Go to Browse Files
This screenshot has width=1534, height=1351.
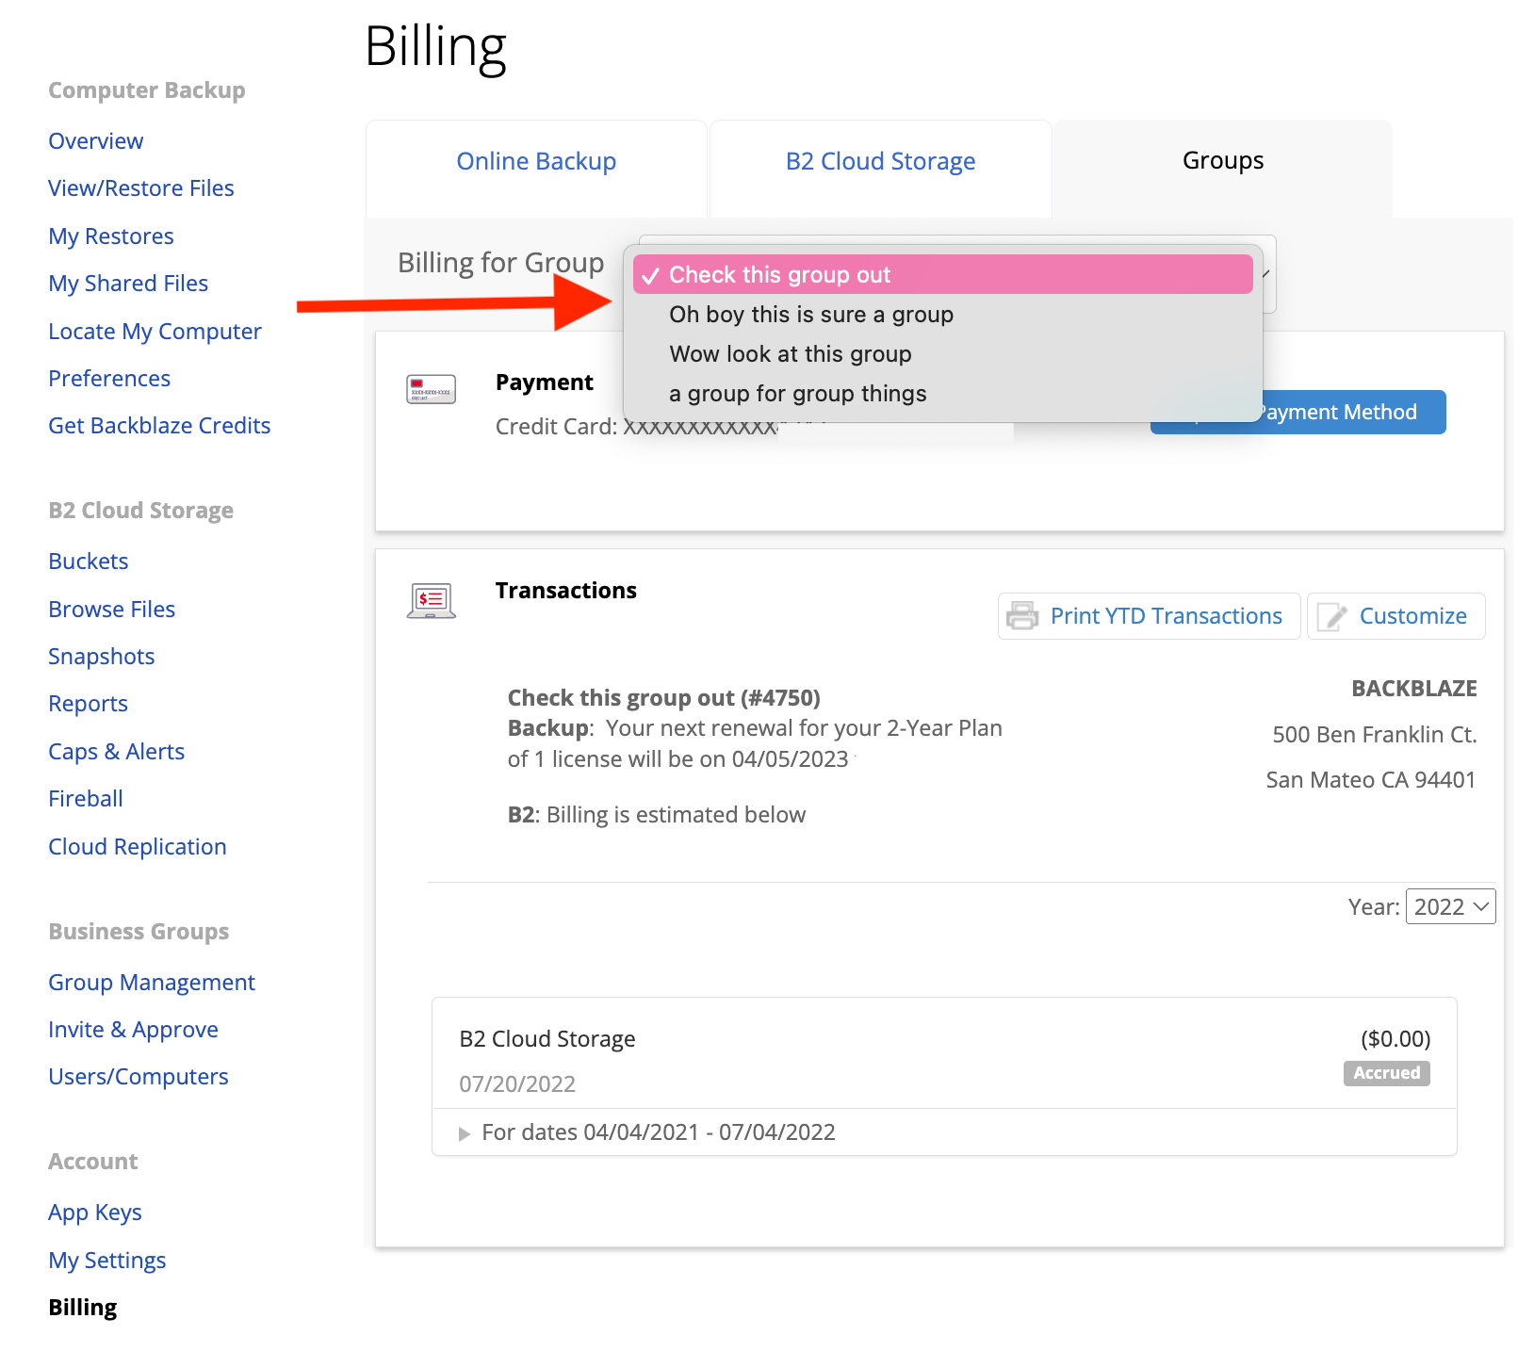[112, 610]
